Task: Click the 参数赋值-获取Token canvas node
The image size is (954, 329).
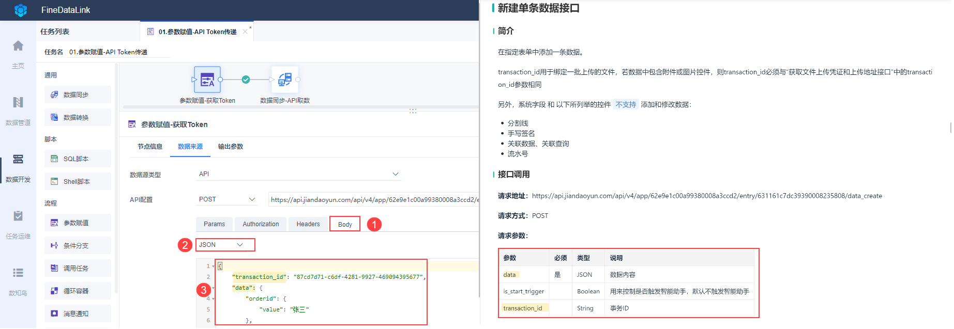Action: 207,80
